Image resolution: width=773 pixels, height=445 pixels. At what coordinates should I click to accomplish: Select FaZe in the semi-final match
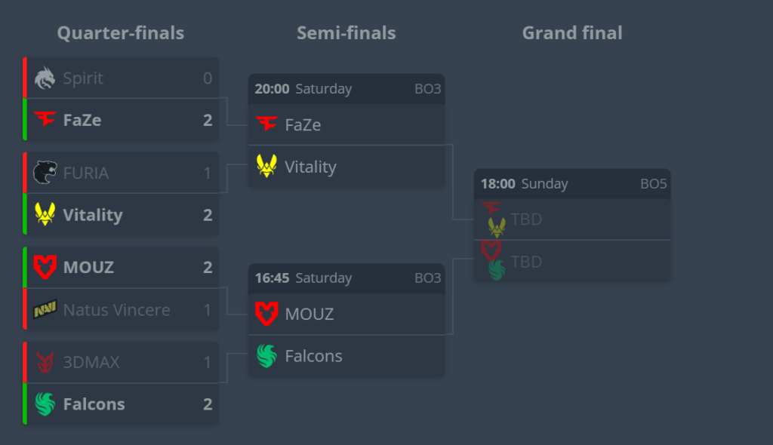[303, 125]
